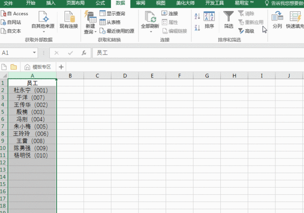Toggle the 筛选 filter funnel
This screenshot has width=304, height=213.
click(228, 20)
